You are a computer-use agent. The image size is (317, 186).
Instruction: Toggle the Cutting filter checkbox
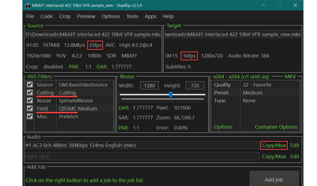tap(30, 93)
